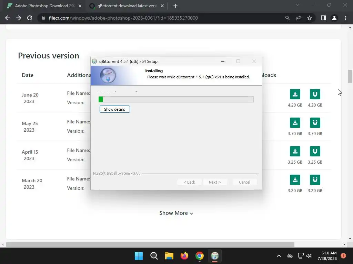The width and height of the screenshot is (353, 264).
Task: Switch to Chrome in the taskbar
Action: (200, 256)
